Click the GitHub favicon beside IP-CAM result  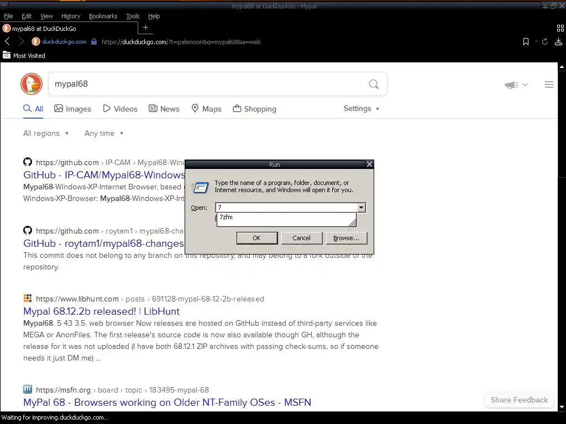click(28, 162)
